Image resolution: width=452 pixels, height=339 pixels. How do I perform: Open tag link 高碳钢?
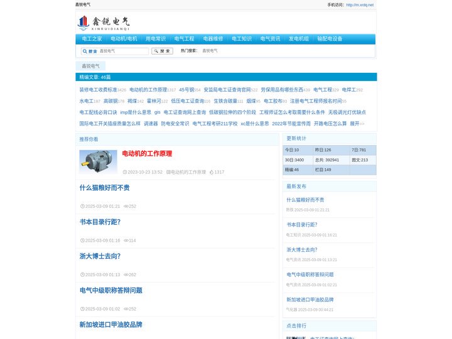[x=110, y=101]
